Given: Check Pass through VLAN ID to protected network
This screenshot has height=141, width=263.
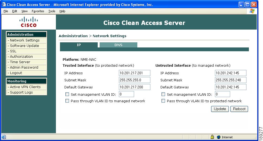Looking at the screenshot, I should click(163, 101).
